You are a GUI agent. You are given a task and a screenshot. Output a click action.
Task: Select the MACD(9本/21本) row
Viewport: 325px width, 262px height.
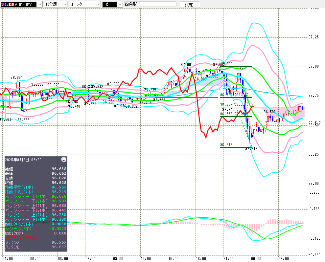(x=35, y=224)
